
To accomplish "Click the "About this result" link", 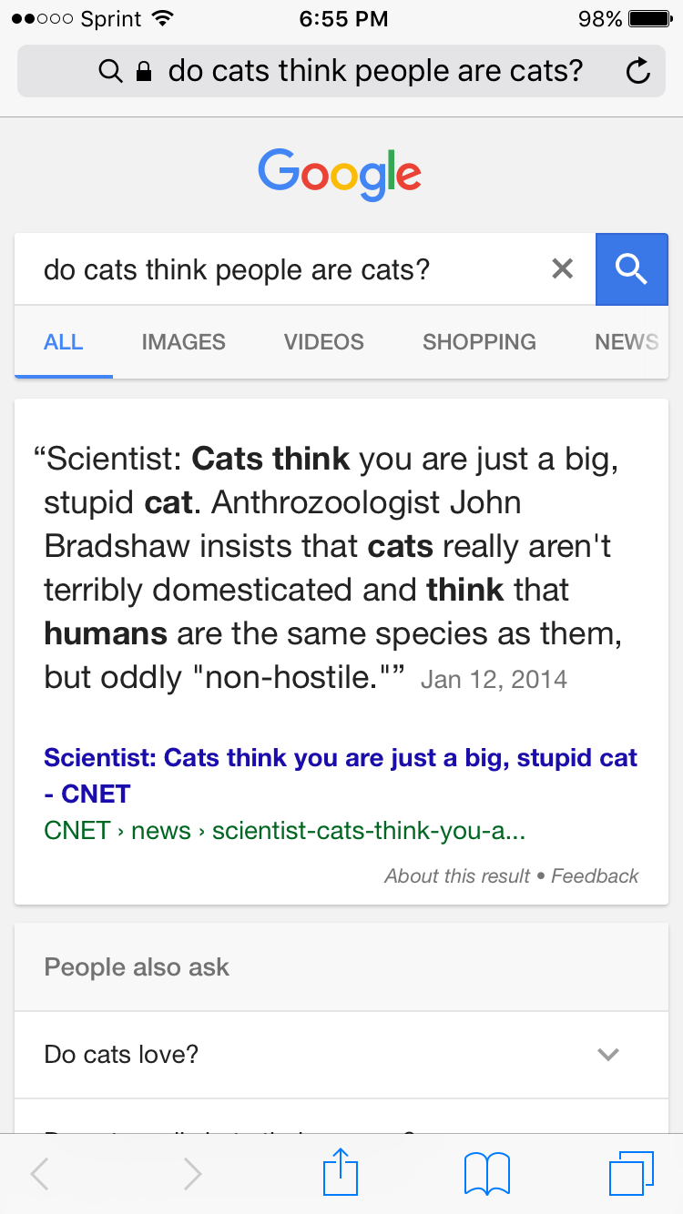I will (456, 876).
